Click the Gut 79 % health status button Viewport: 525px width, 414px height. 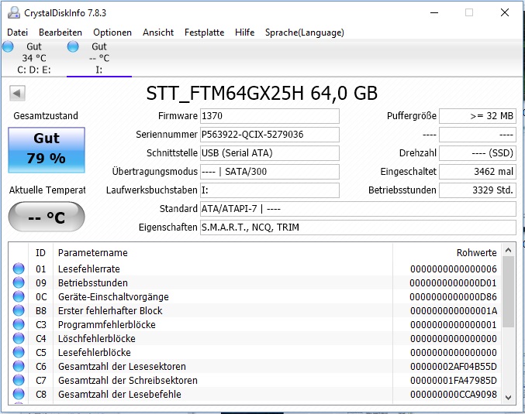47,149
